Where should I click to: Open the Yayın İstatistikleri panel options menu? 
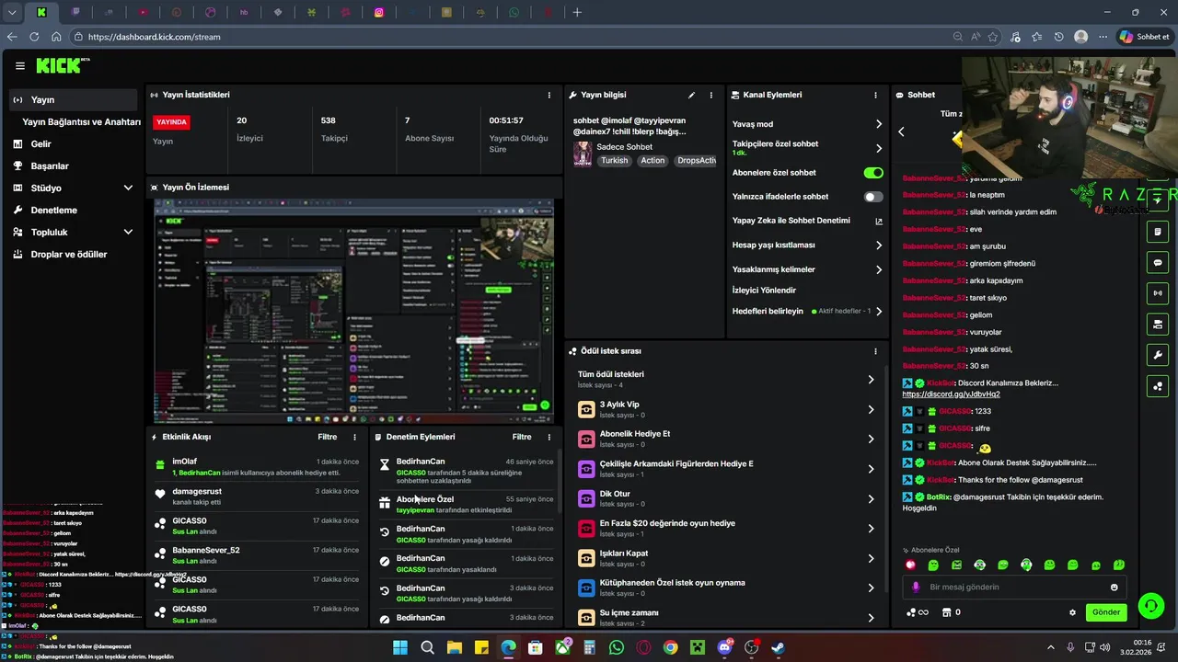point(549,95)
